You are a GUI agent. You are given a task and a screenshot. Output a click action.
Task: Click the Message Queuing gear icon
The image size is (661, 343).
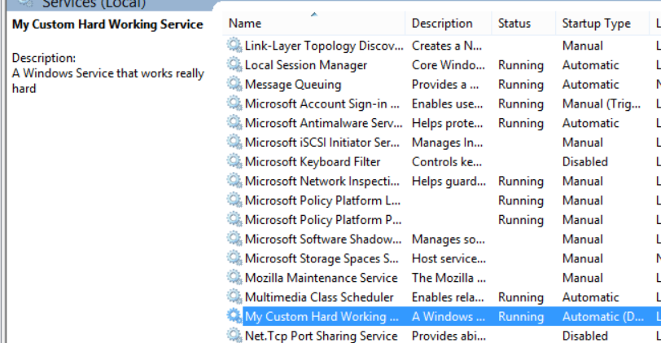pos(234,85)
